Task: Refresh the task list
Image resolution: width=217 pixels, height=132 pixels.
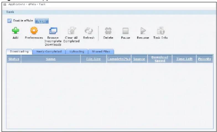Action: (89, 31)
